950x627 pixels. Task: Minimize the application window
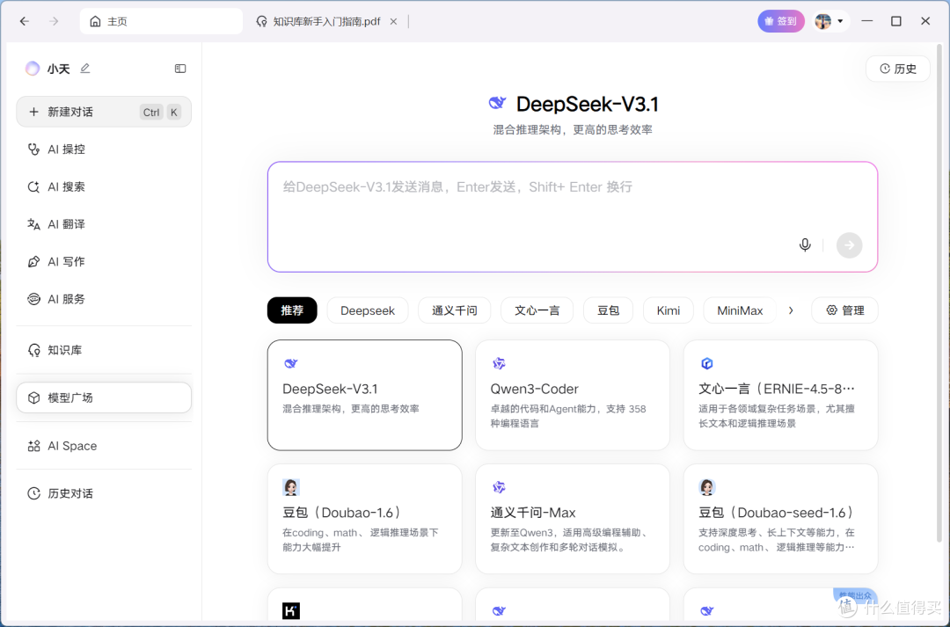867,21
